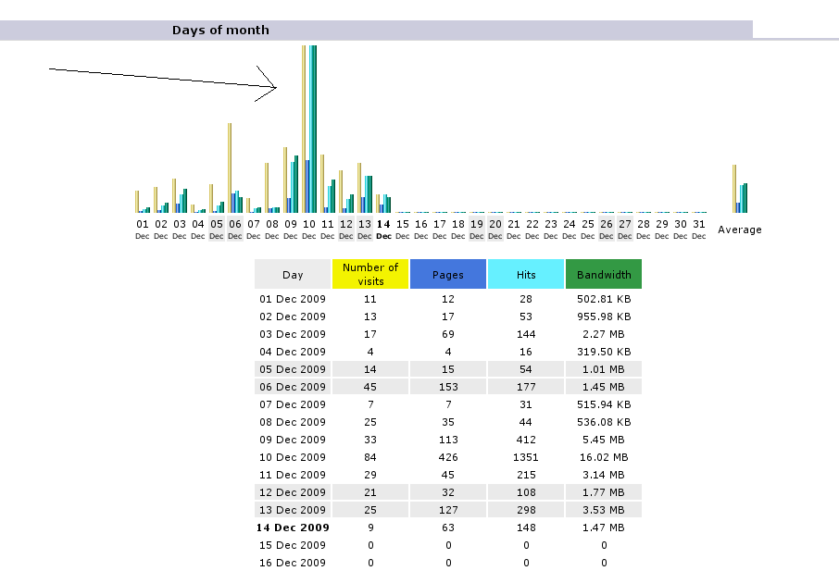The height and width of the screenshot is (571, 839).
Task: Select the bold 14 Dec chart axis label
Action: (x=383, y=229)
